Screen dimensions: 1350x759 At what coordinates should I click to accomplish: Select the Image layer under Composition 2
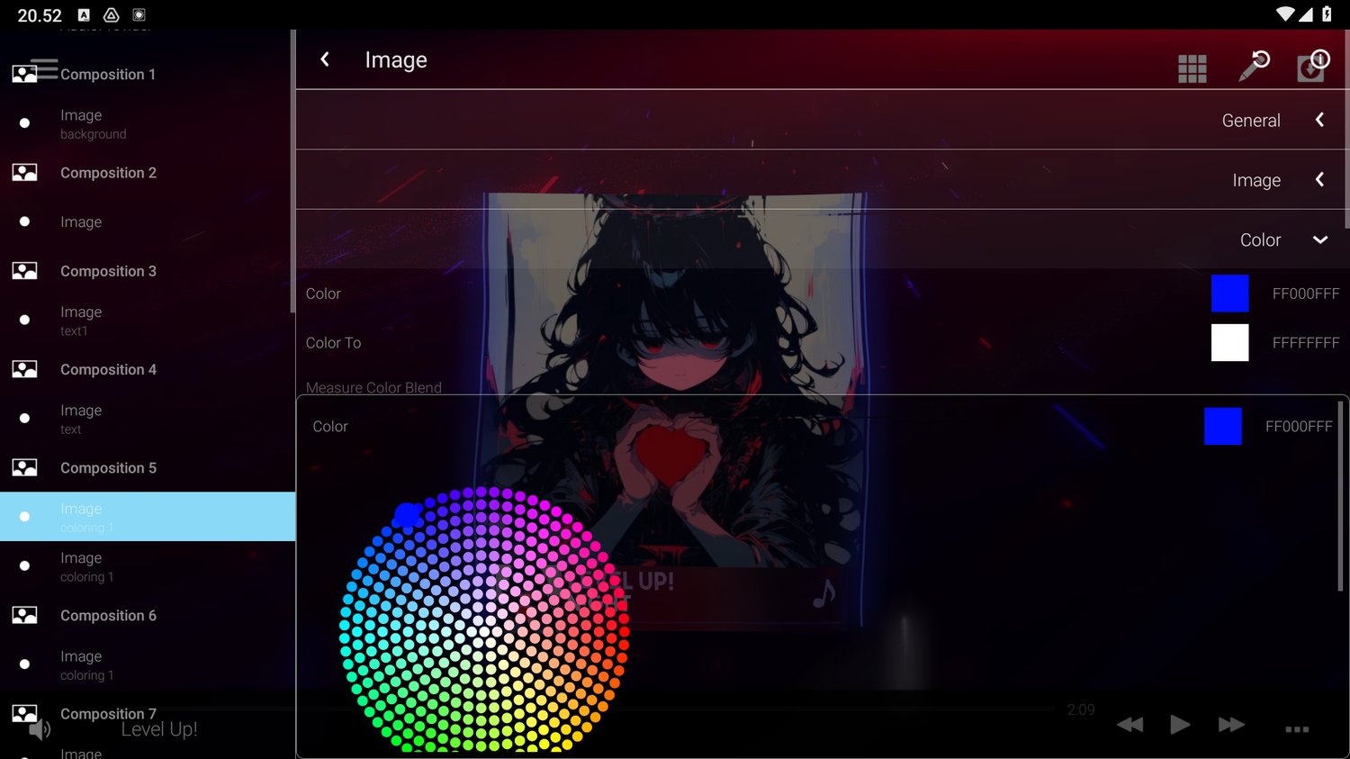pos(148,221)
